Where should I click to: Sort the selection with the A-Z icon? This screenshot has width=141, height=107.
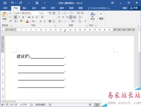coord(80,21)
